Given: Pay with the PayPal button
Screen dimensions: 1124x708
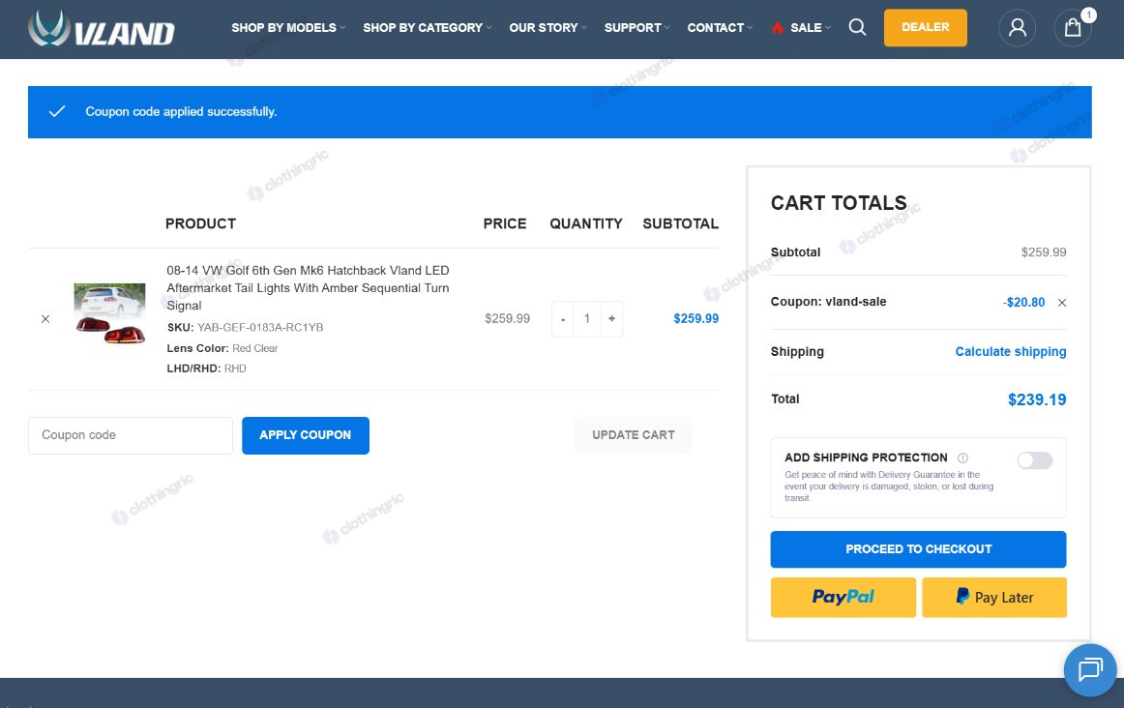Looking at the screenshot, I should point(843,597).
